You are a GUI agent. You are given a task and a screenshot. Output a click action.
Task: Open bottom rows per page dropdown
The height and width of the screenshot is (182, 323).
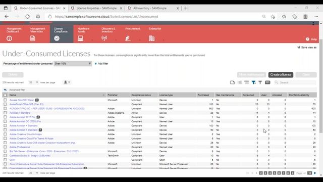point(34,173)
